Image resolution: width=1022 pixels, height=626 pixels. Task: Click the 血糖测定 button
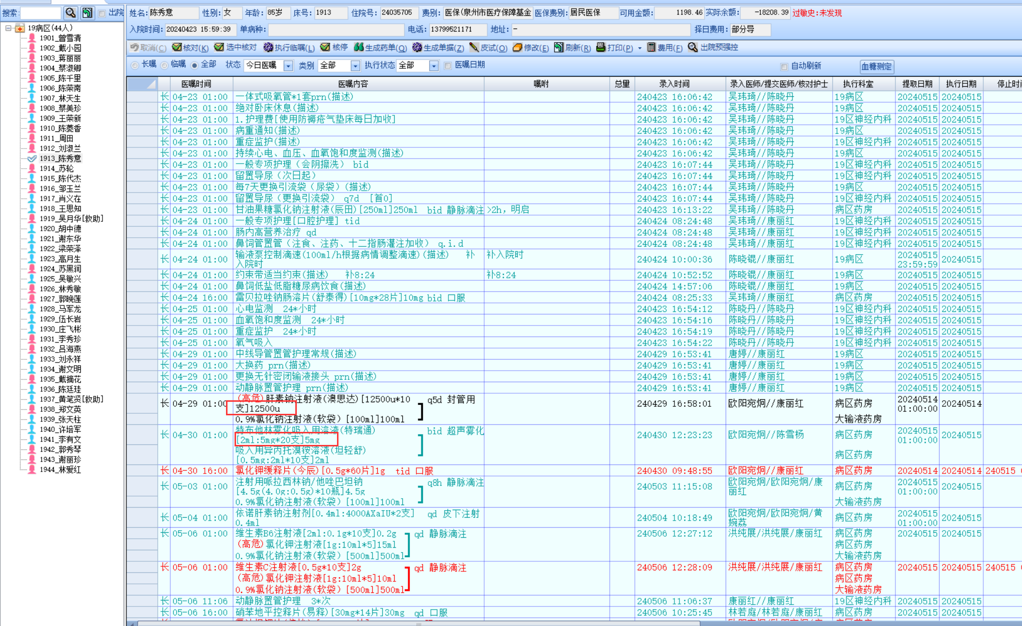pos(876,66)
